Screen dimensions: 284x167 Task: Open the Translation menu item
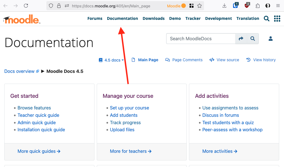248,18
